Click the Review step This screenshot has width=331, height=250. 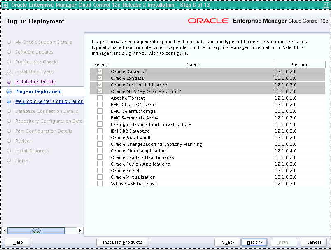[x=23, y=141]
